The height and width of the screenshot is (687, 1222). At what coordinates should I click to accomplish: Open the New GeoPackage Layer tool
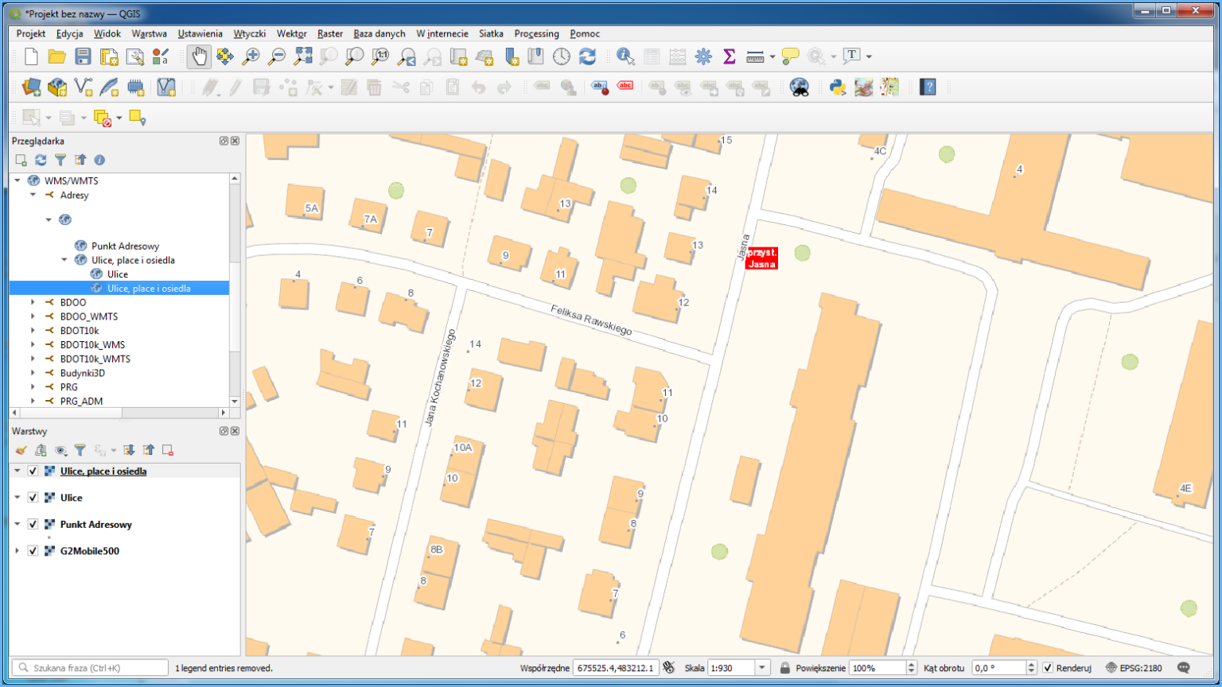[x=57, y=87]
